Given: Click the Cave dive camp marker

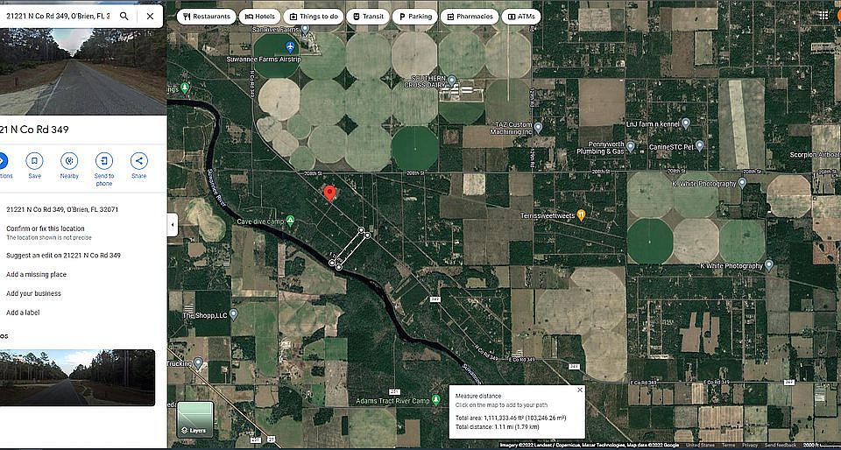Looking at the screenshot, I should tap(290, 220).
